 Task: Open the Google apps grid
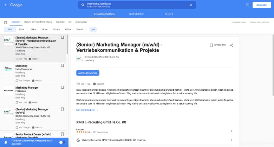pyautogui.click(x=247, y=5)
